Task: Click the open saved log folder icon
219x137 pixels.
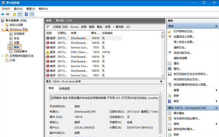Action: (x=170, y=31)
